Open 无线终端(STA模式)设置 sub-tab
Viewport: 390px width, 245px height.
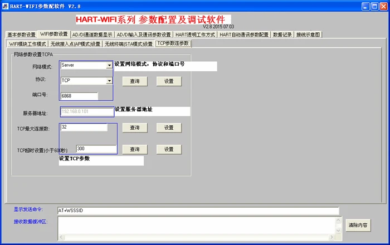pos(128,44)
